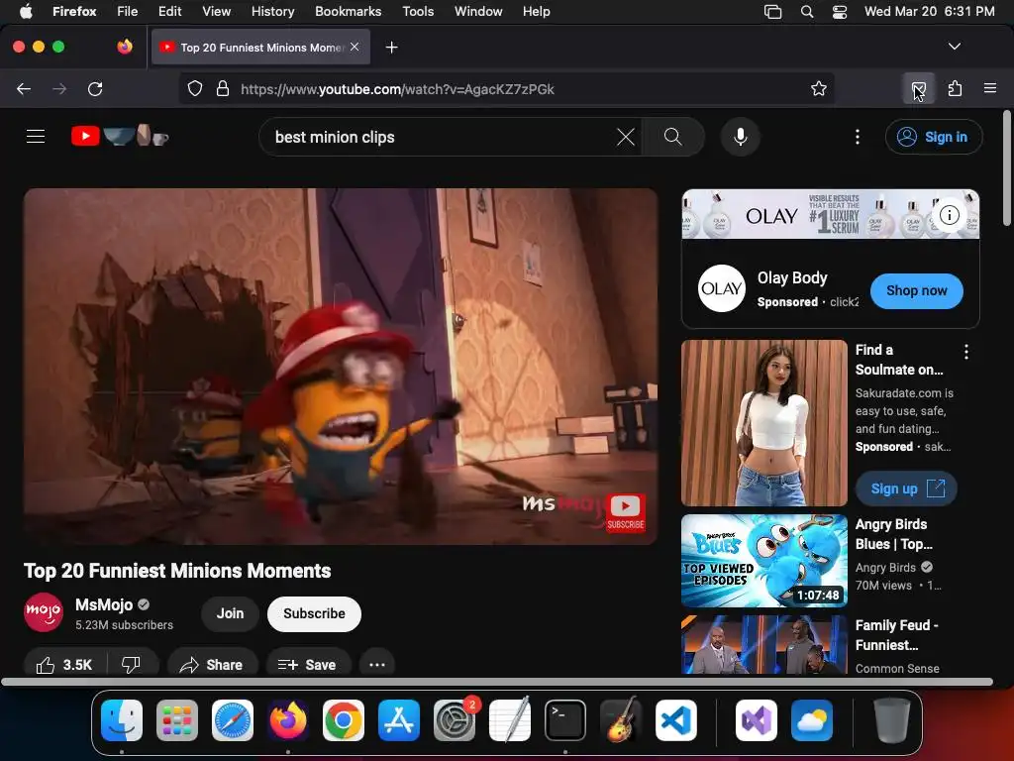Open Family Feud video thumbnail
1014x761 pixels.
coord(764,644)
